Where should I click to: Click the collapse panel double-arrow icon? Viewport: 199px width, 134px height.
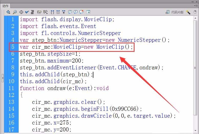click(193, 2)
